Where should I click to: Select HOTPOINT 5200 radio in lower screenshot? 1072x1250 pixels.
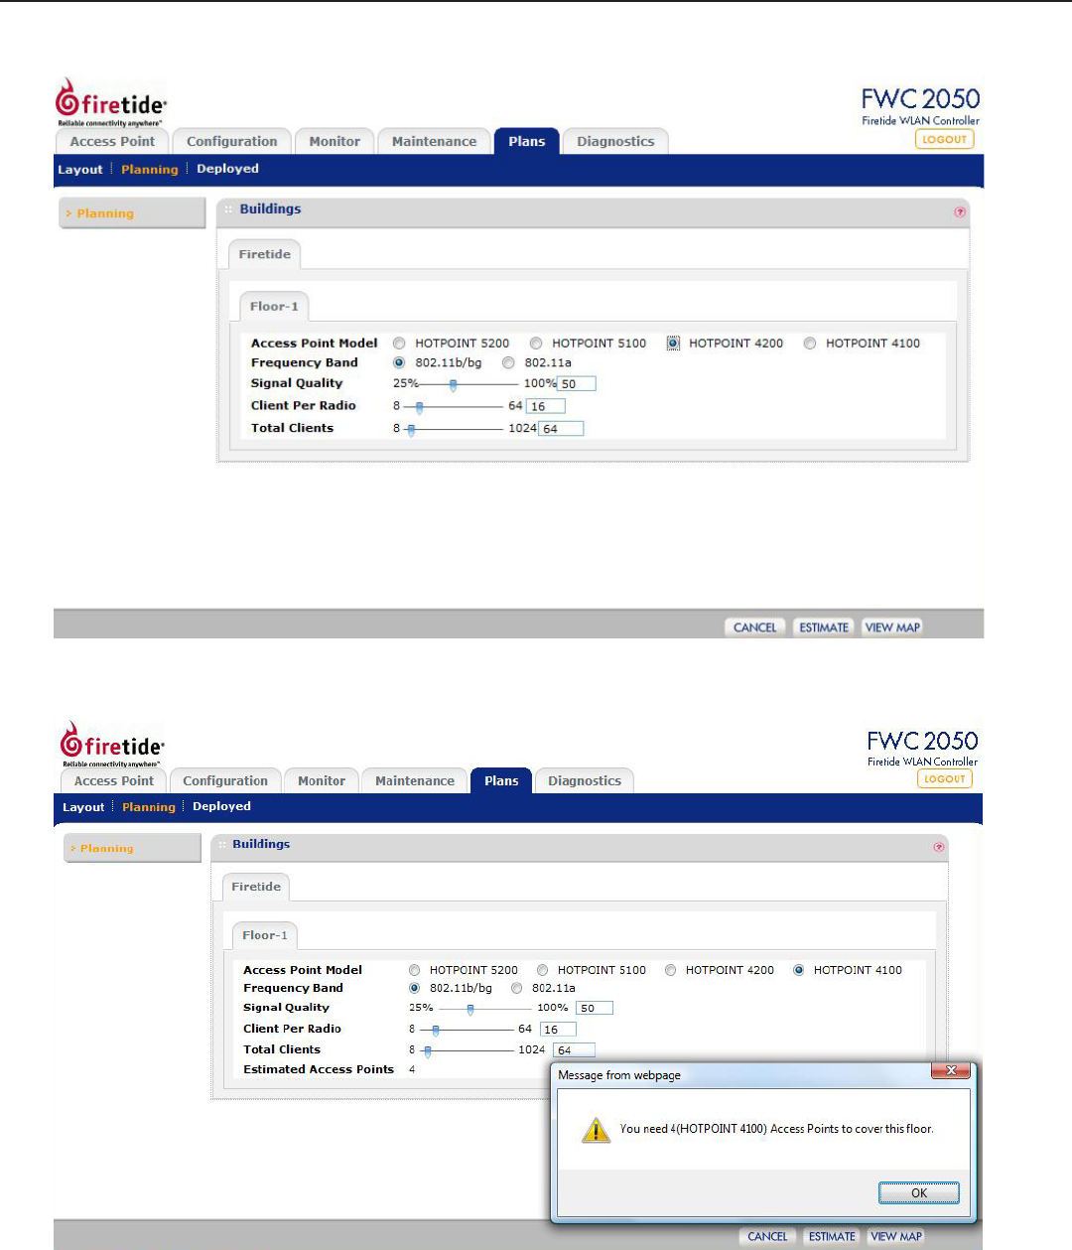point(414,970)
